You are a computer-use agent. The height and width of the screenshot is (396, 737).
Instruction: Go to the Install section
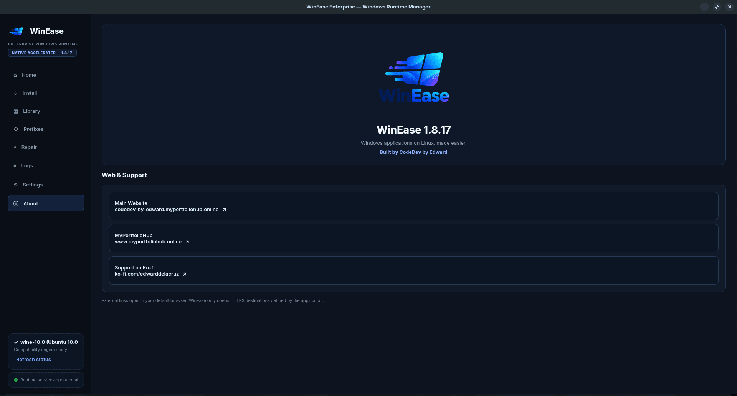(46, 93)
